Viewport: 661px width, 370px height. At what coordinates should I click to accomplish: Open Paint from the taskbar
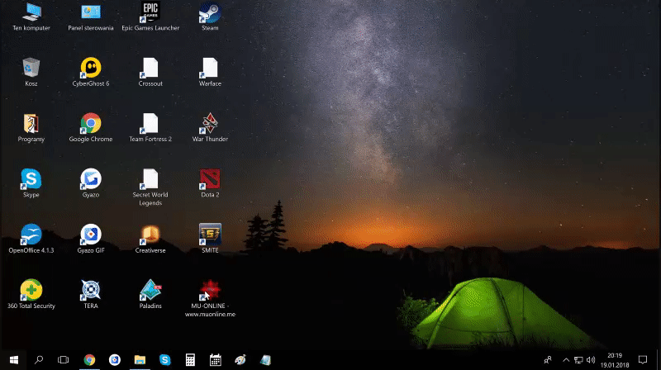pyautogui.click(x=240, y=360)
